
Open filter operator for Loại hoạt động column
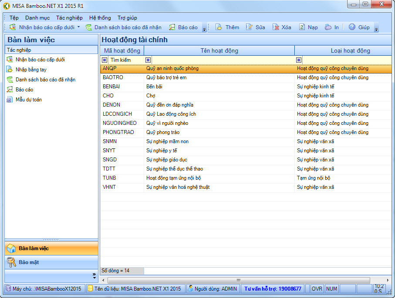pyautogui.click(x=299, y=60)
